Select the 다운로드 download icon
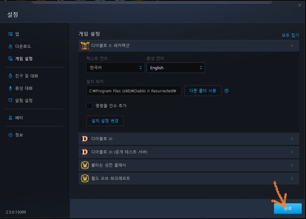The width and height of the screenshot is (306, 219). point(11,46)
